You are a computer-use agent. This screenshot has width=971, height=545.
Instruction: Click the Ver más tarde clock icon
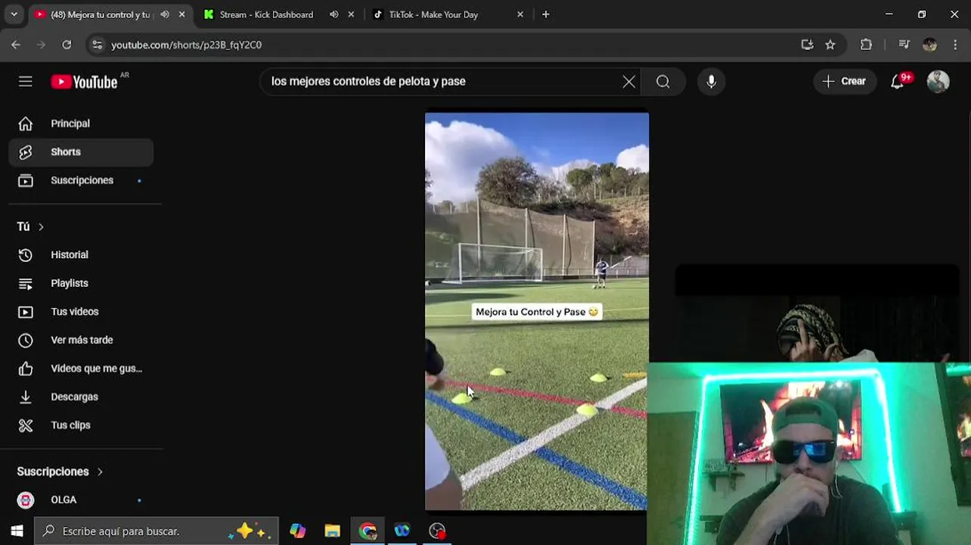(26, 340)
